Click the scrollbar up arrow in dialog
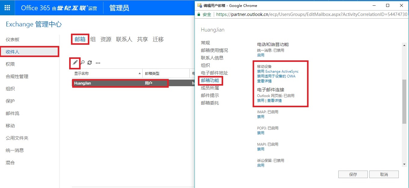This screenshot has height=188, width=409. pyautogui.click(x=404, y=45)
